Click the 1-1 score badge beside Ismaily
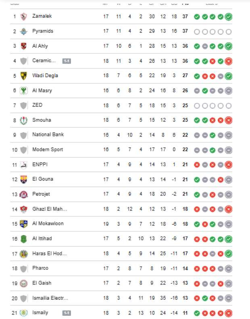This screenshot has width=250, height=319. click(x=67, y=313)
